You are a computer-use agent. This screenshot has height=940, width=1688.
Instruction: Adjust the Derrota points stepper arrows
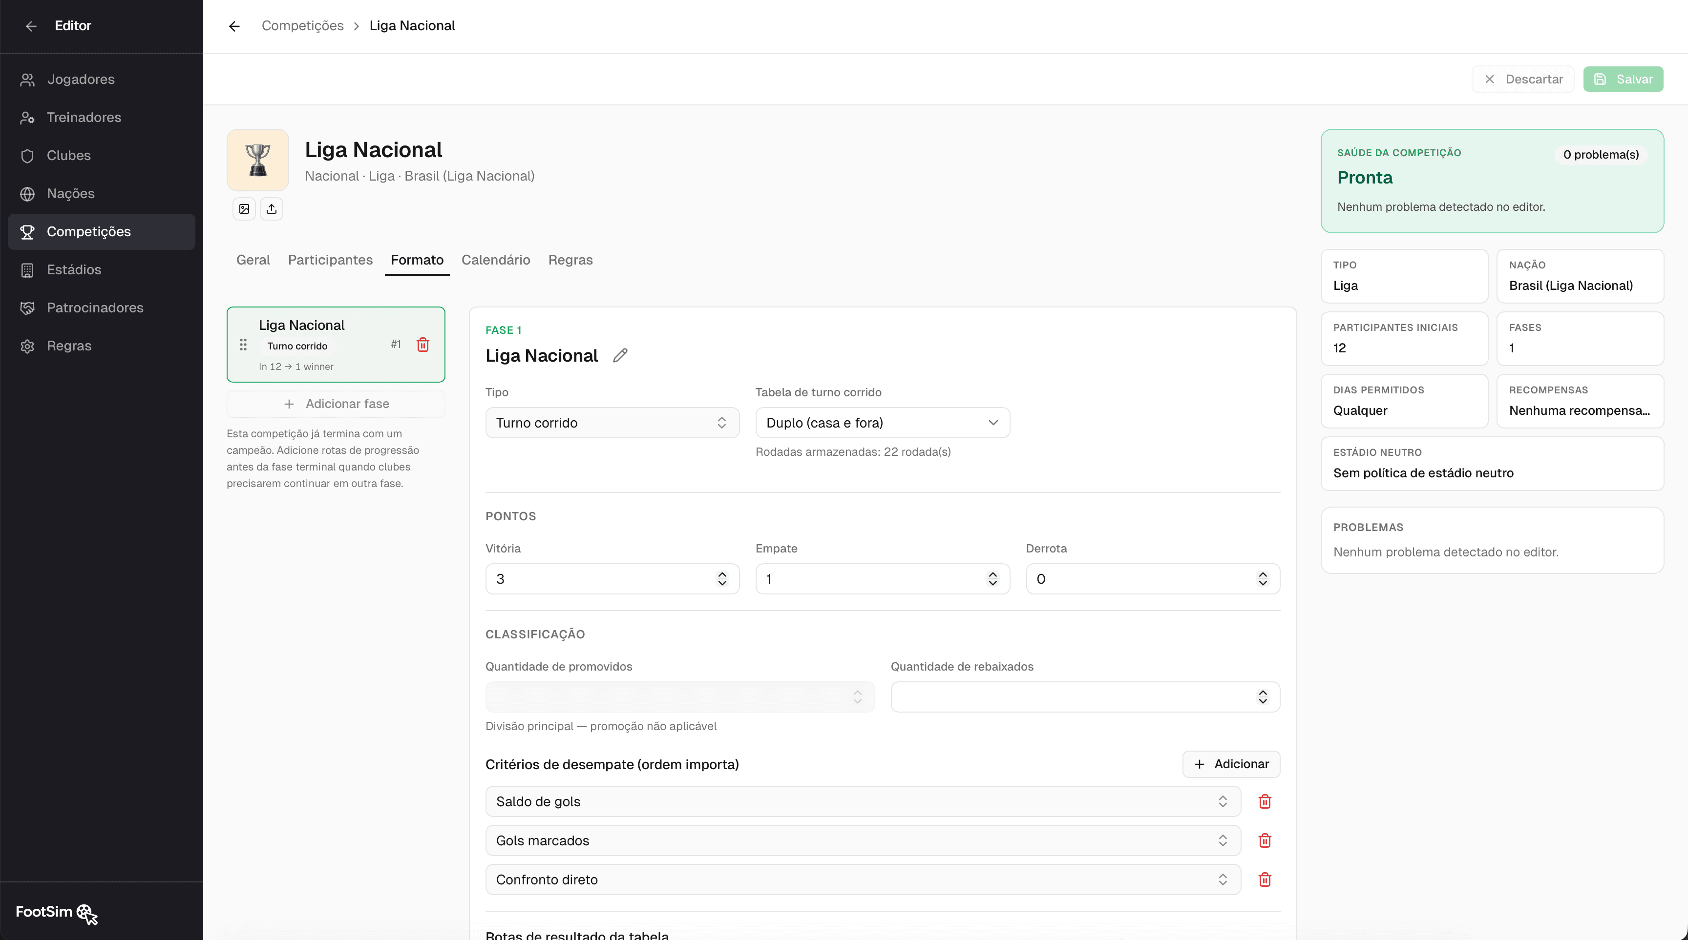tap(1263, 579)
